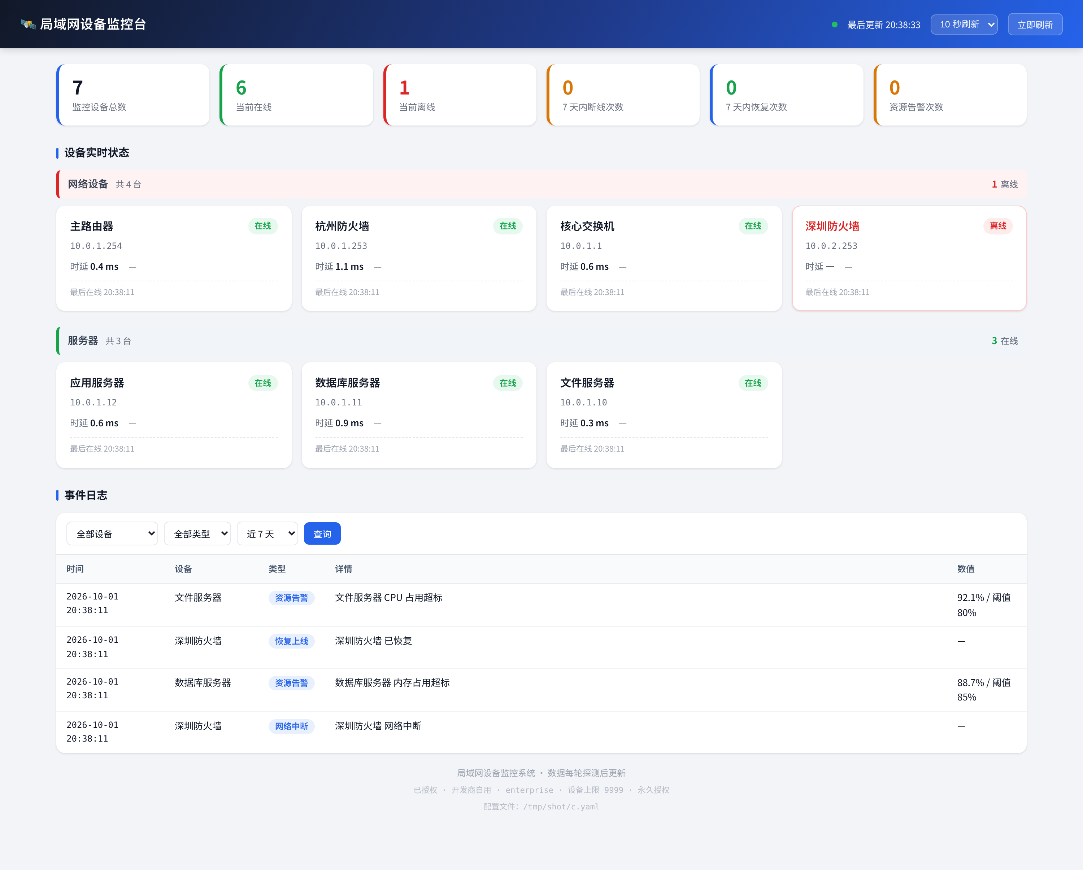Open the 近 7 天 time range dropdown
Image resolution: width=1083 pixels, height=870 pixels.
(267, 533)
